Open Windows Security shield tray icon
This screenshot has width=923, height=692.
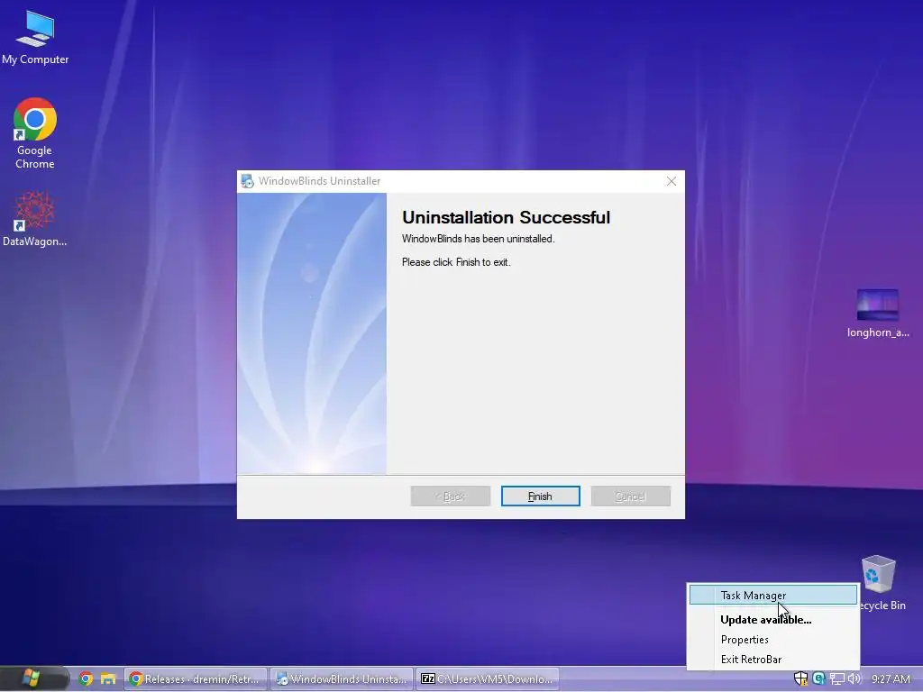(800, 678)
